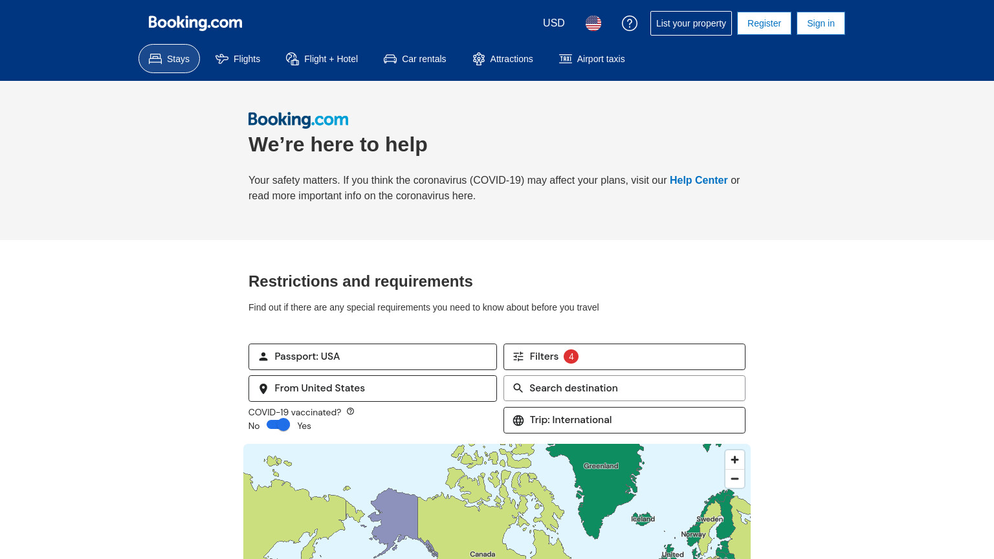Open the Flight + Hotel tab
Viewport: 994px width, 559px height.
(x=322, y=59)
